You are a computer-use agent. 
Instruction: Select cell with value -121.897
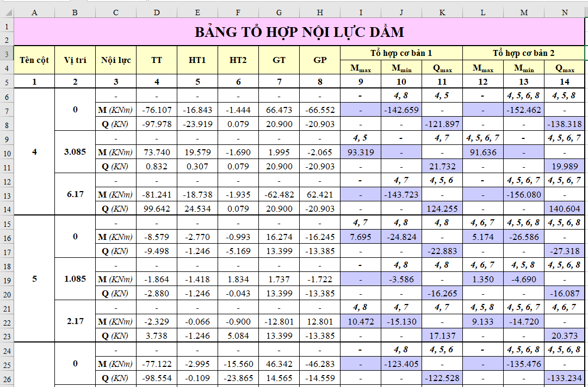pos(442,124)
